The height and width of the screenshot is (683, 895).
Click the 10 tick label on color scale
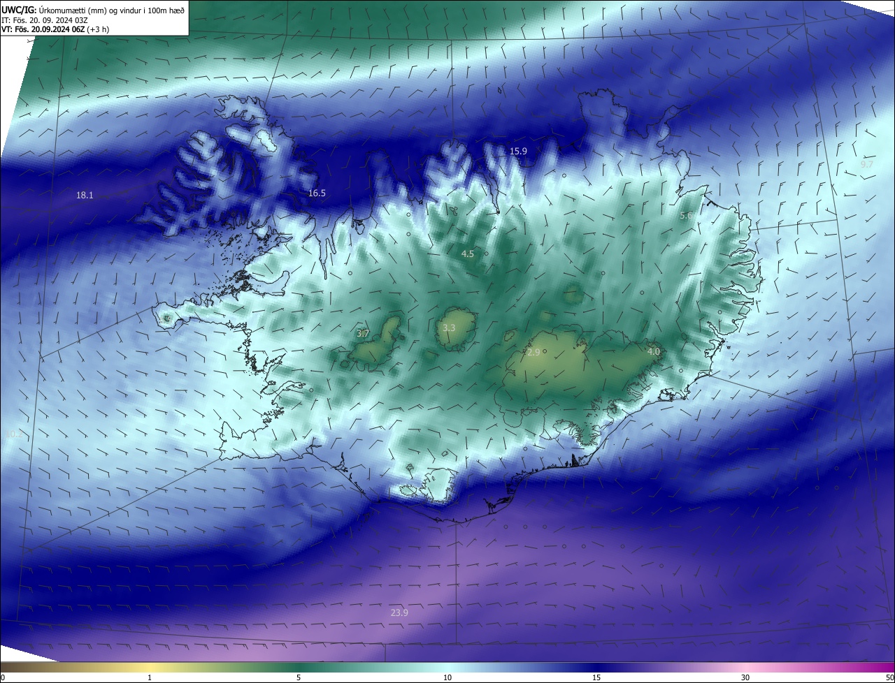[x=447, y=677]
